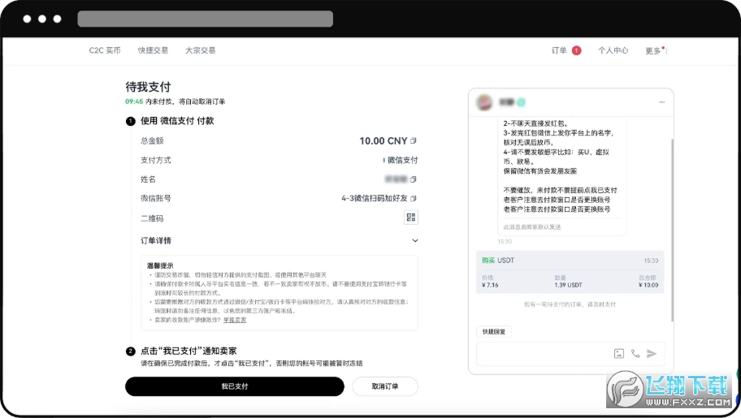Send the chat message with arrow icon
Screen dimensions: 741x418
click(652, 354)
